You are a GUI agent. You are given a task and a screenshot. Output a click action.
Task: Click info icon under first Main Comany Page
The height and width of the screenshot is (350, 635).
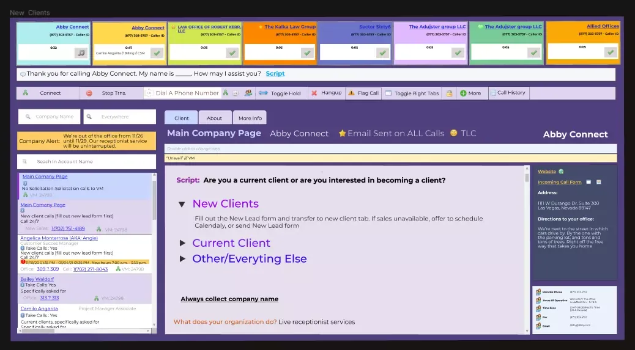(24, 183)
